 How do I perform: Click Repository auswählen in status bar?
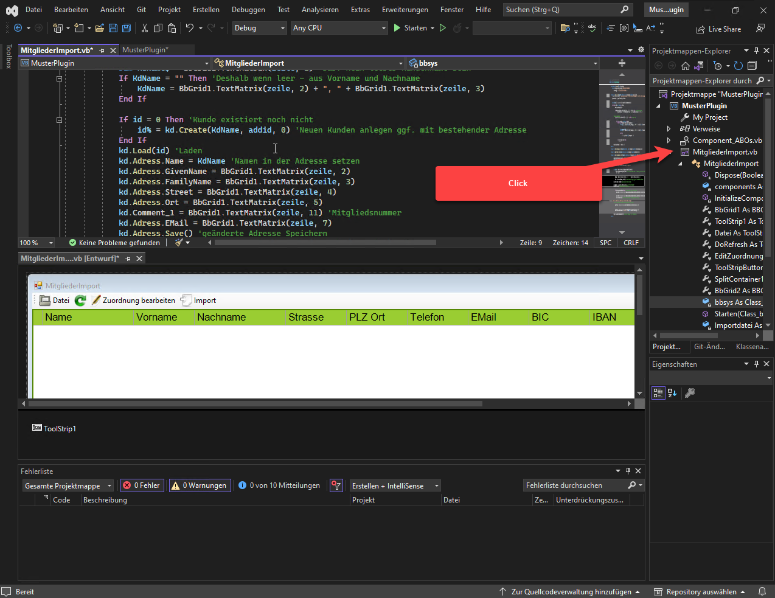[x=700, y=592]
